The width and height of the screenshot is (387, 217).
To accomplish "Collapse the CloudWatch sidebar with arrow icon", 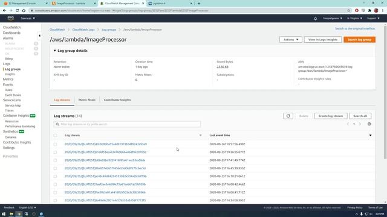I will 39,36.
